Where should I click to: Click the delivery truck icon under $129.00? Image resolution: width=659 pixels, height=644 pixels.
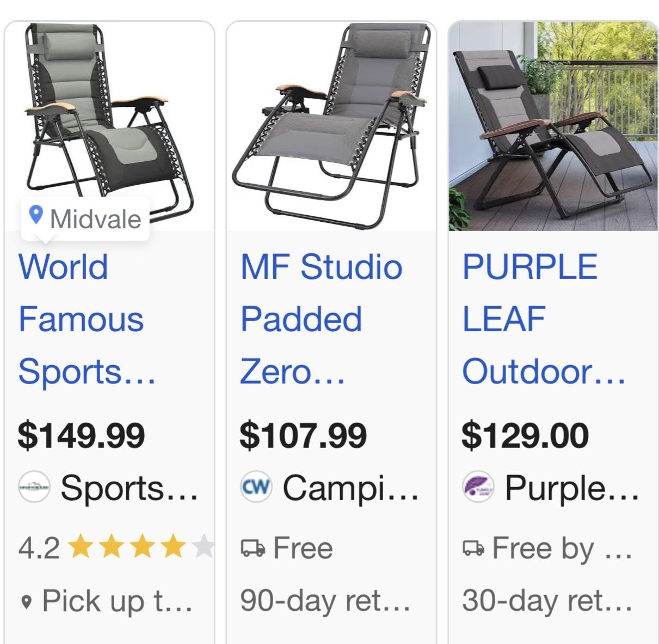click(473, 548)
